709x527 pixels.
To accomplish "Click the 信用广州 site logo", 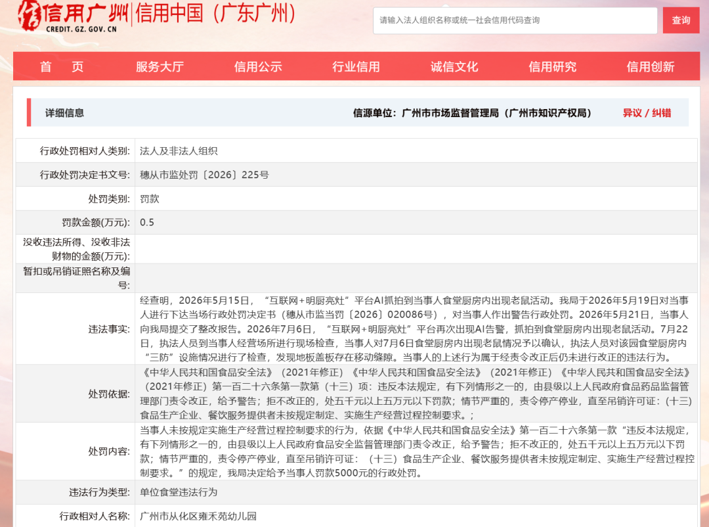I will click(x=74, y=16).
